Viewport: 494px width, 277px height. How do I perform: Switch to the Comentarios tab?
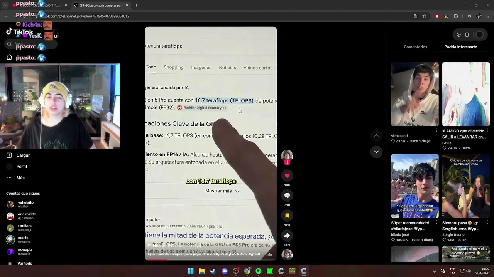click(415, 47)
